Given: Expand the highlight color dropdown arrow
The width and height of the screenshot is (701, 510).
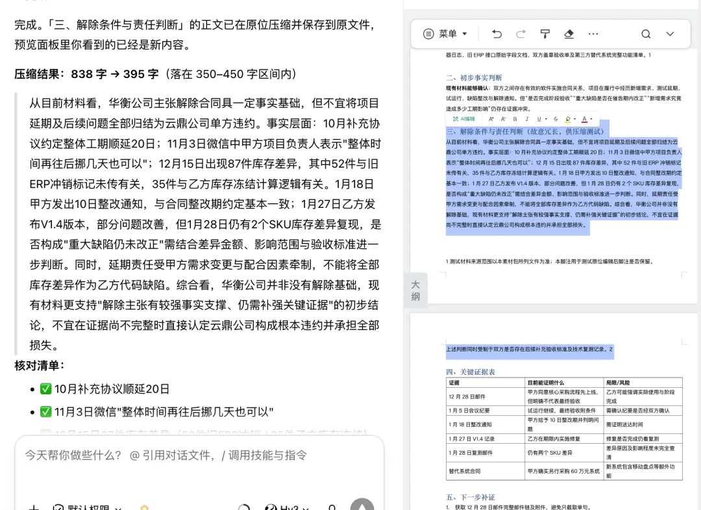Looking at the screenshot, I should [x=575, y=119].
